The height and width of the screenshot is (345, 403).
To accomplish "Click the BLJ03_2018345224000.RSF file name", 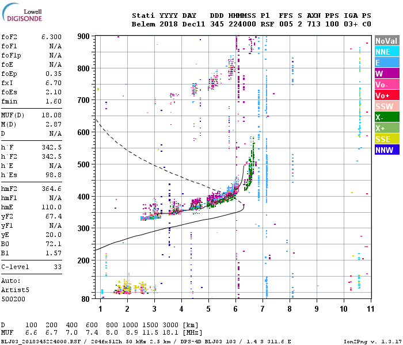I will (x=41, y=342).
